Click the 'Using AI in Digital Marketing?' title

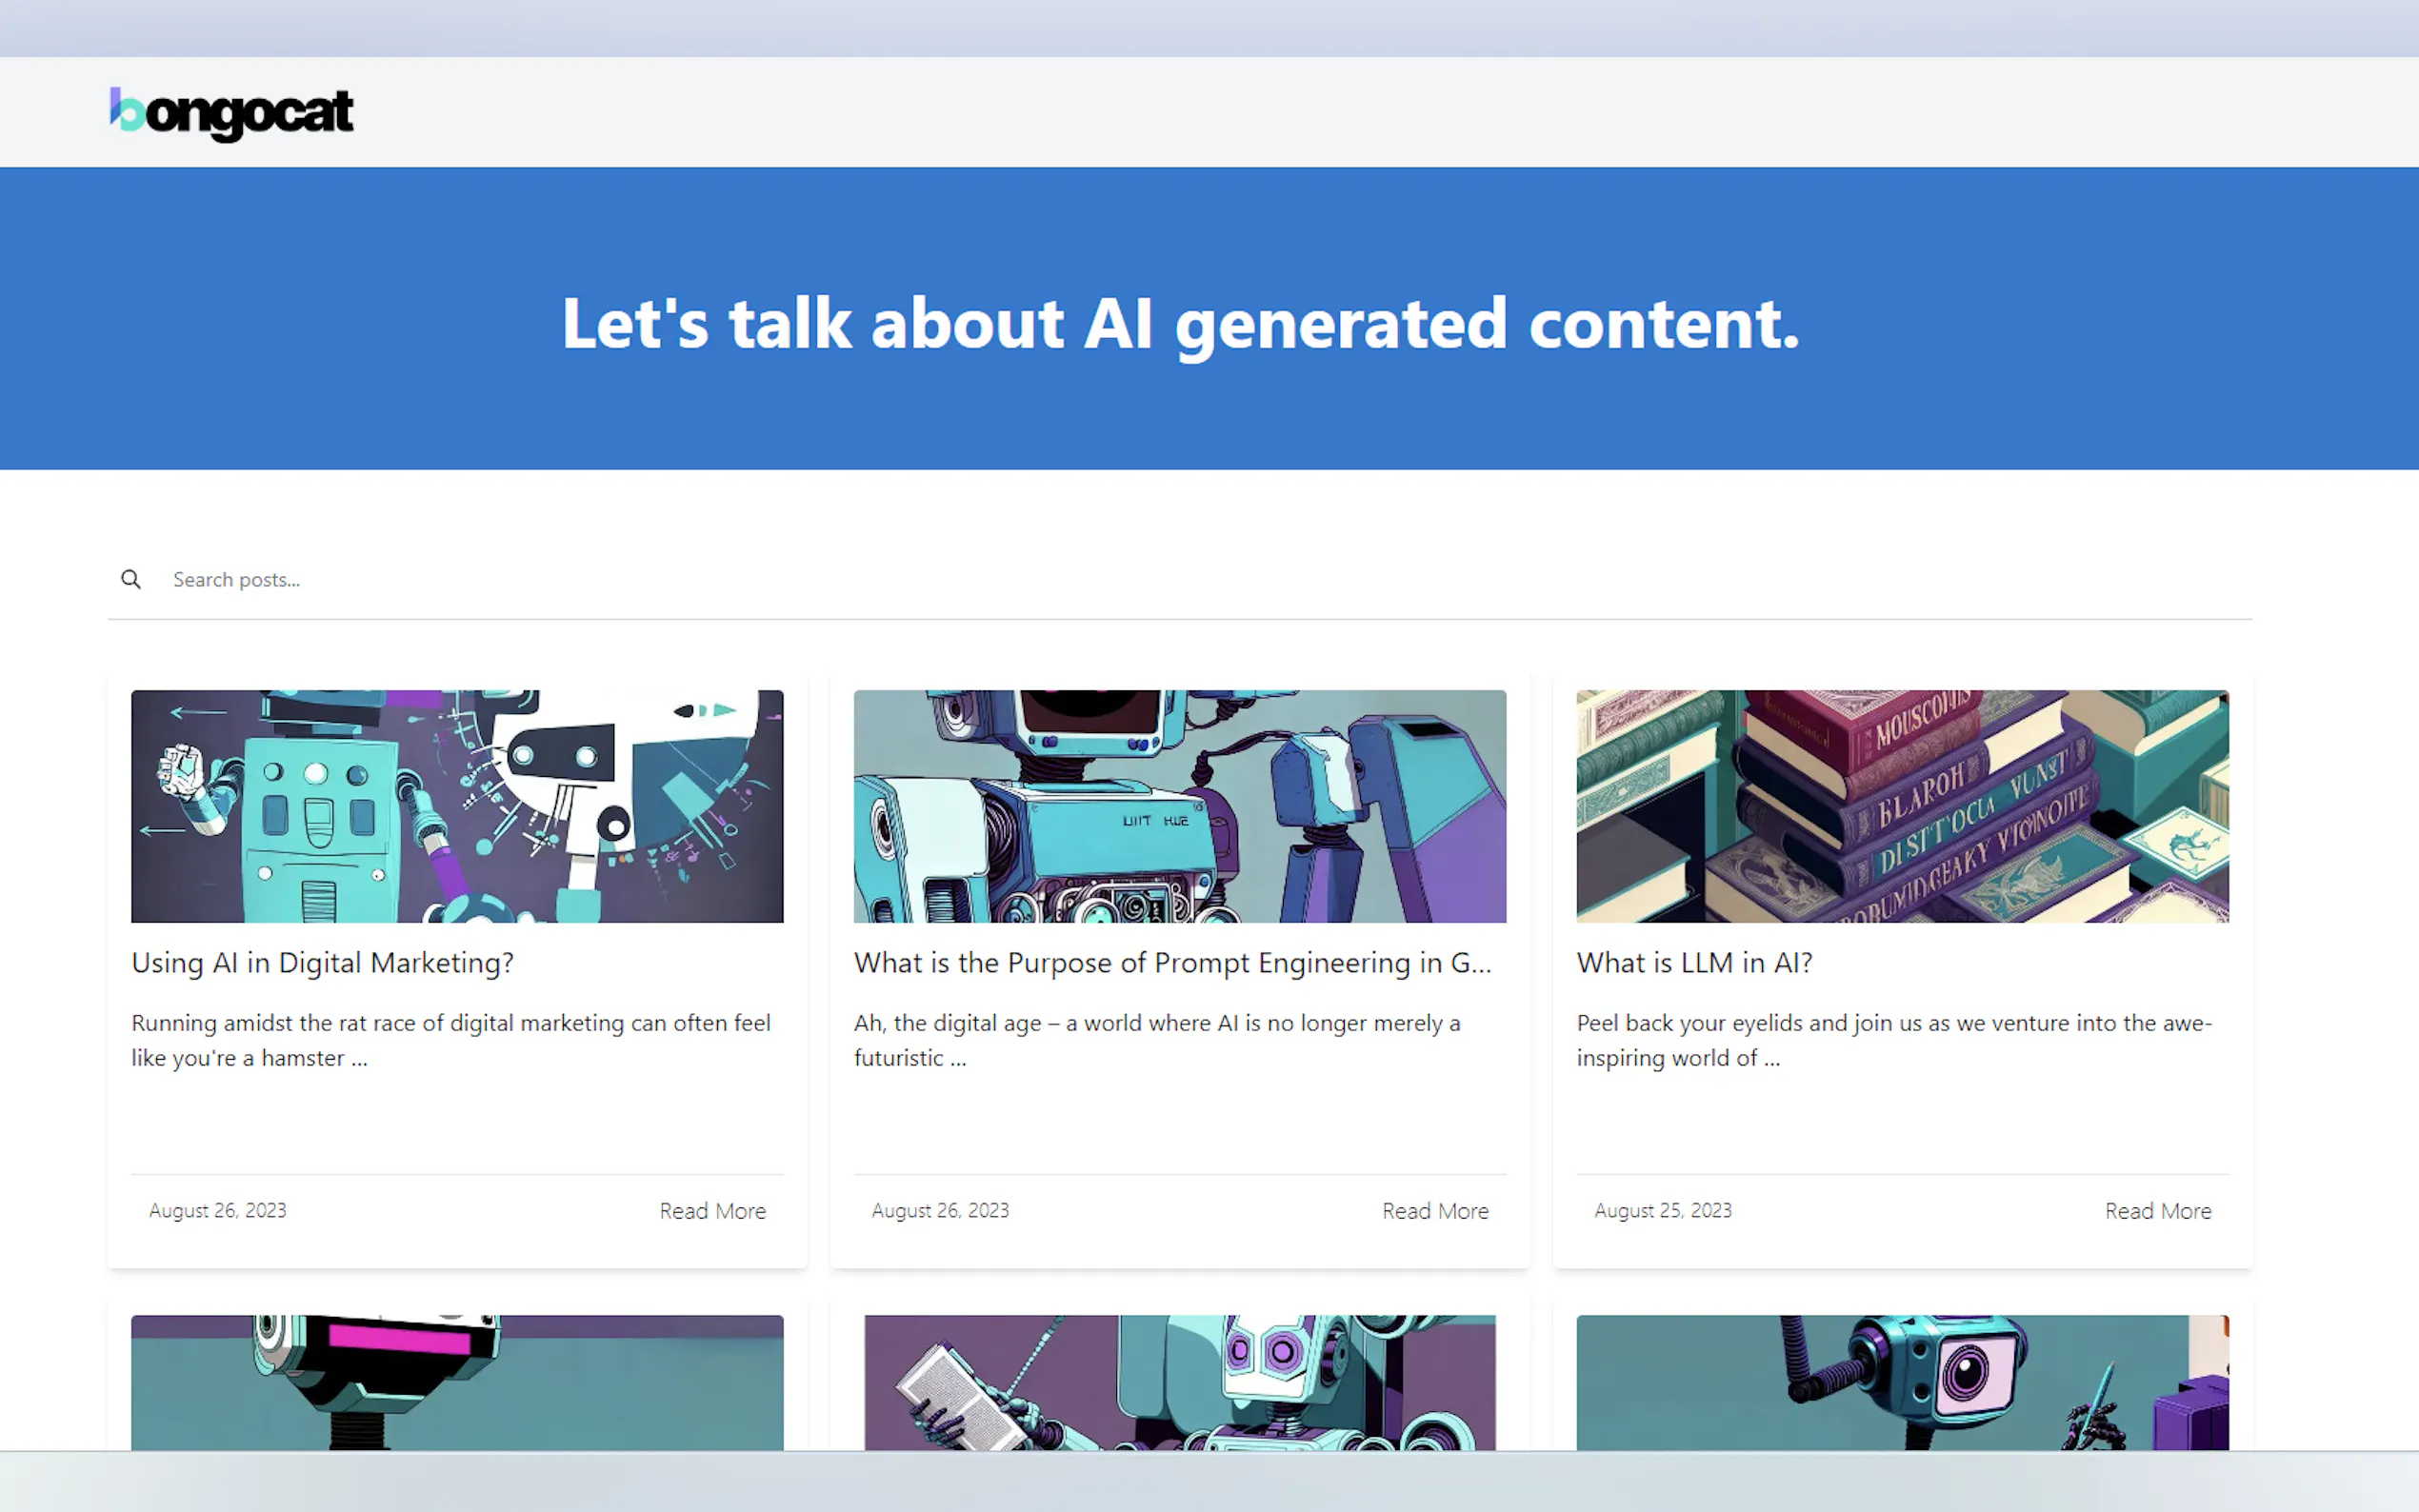click(x=322, y=962)
